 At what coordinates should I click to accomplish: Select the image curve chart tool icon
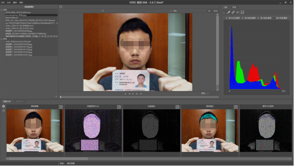click(243, 12)
